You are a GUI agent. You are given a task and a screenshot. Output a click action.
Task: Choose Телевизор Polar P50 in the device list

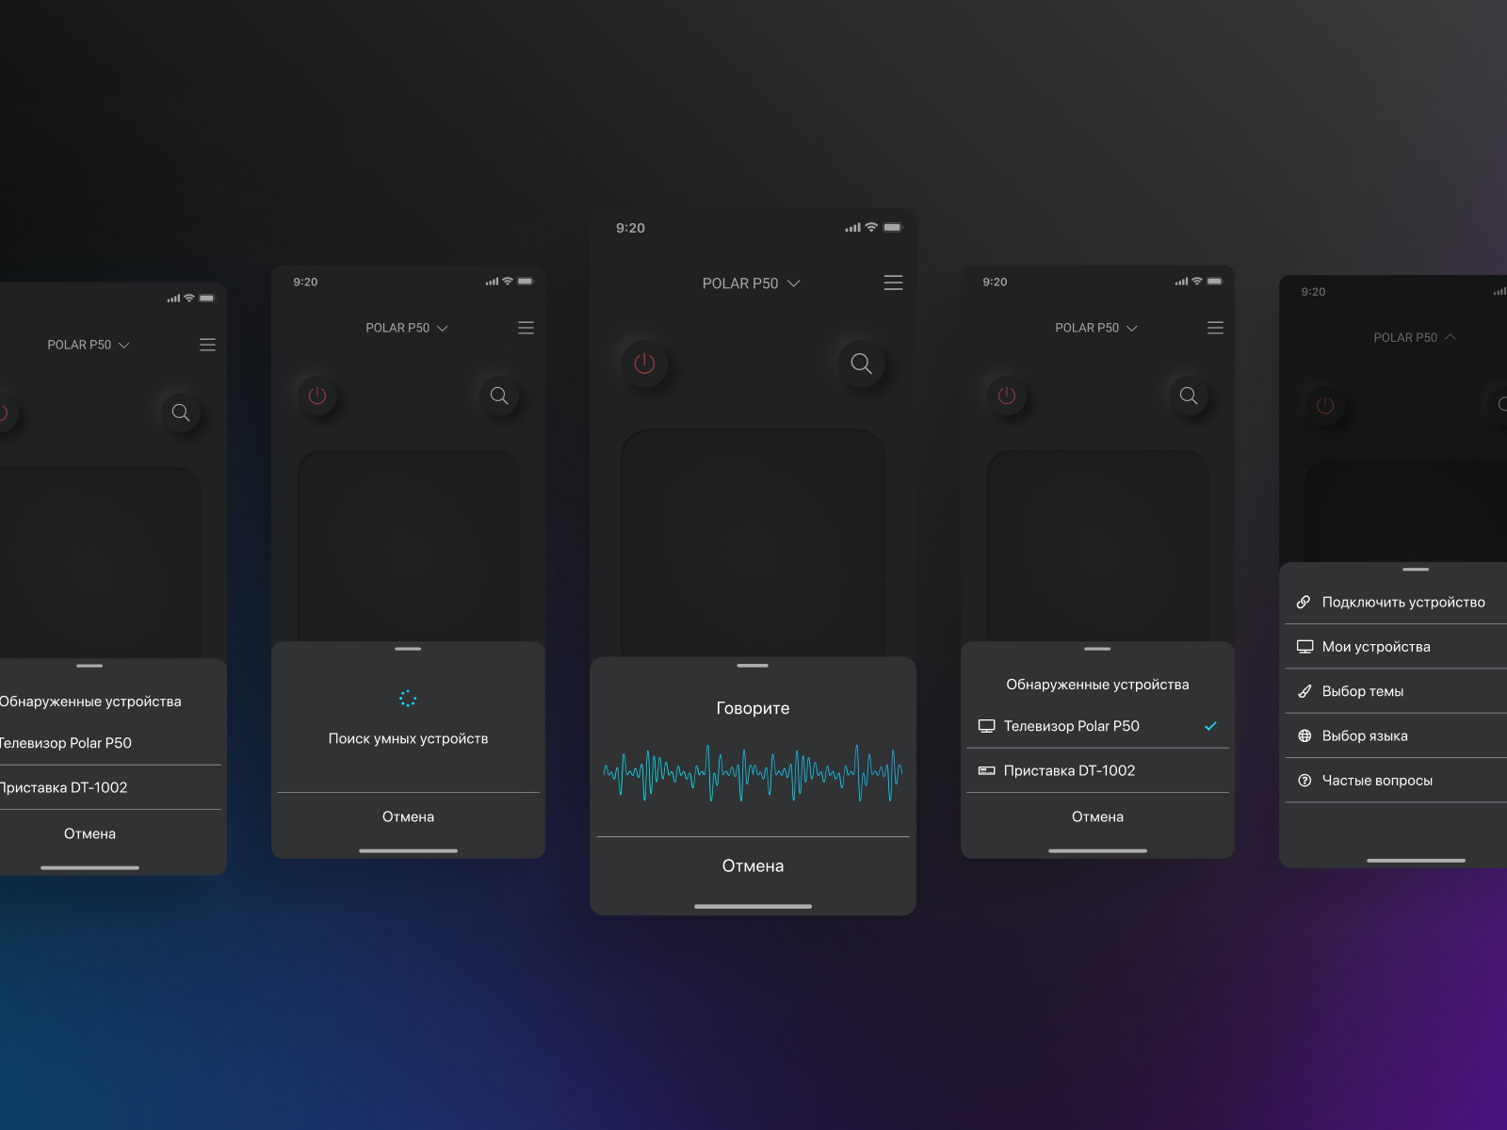1071,726
